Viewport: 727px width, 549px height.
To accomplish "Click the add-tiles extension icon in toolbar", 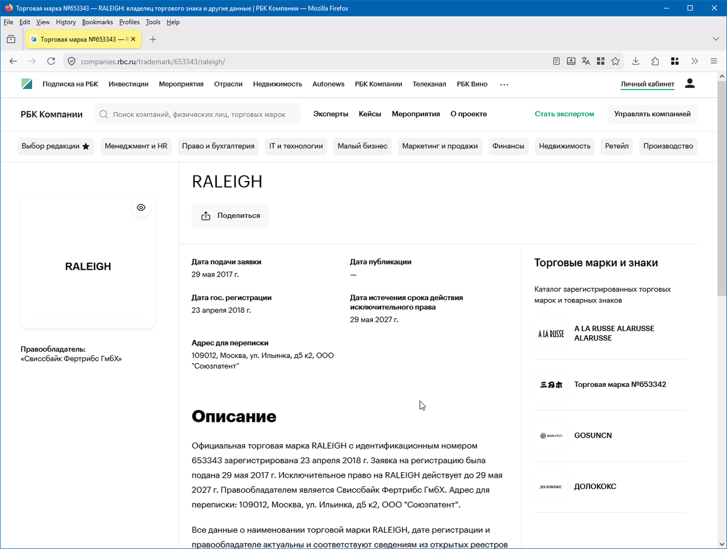I will click(674, 61).
